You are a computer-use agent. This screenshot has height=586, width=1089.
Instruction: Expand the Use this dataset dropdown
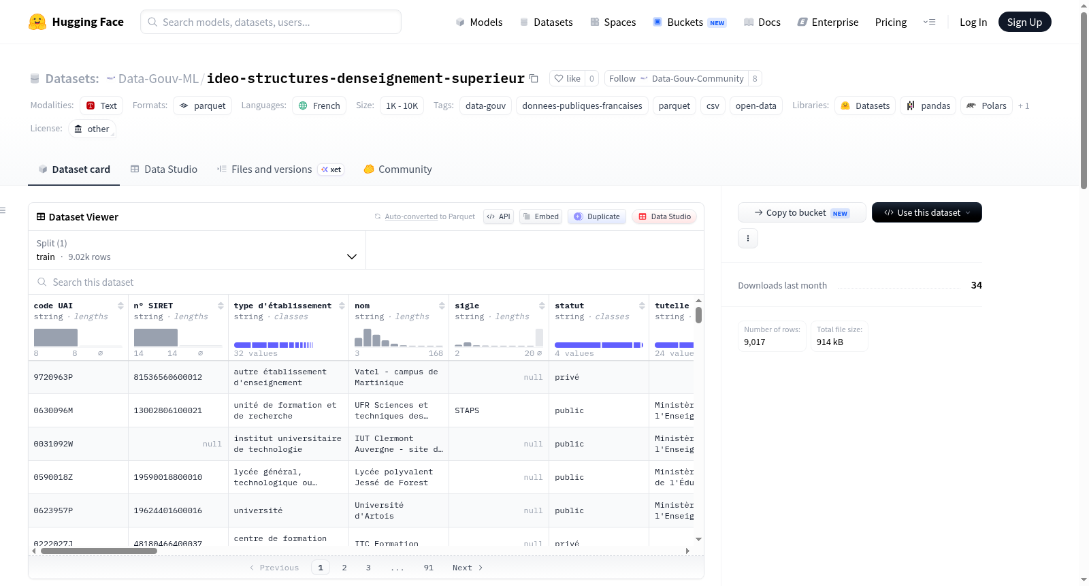tap(927, 212)
